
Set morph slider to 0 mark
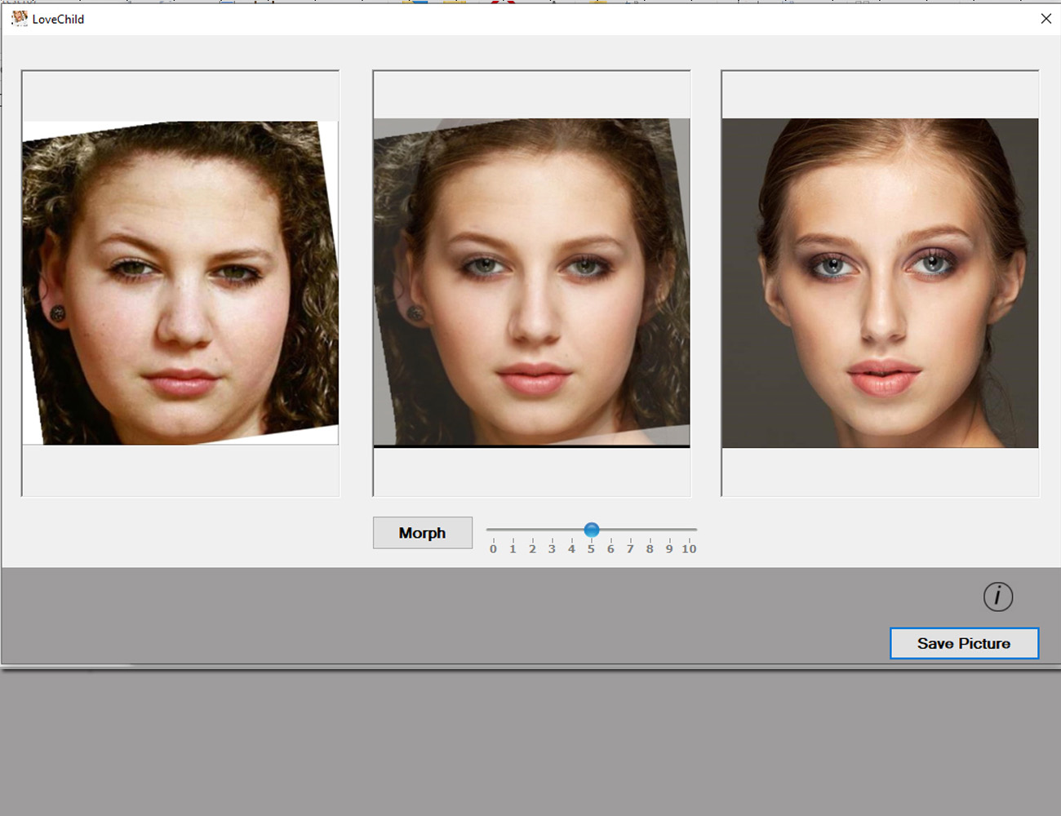pos(494,530)
